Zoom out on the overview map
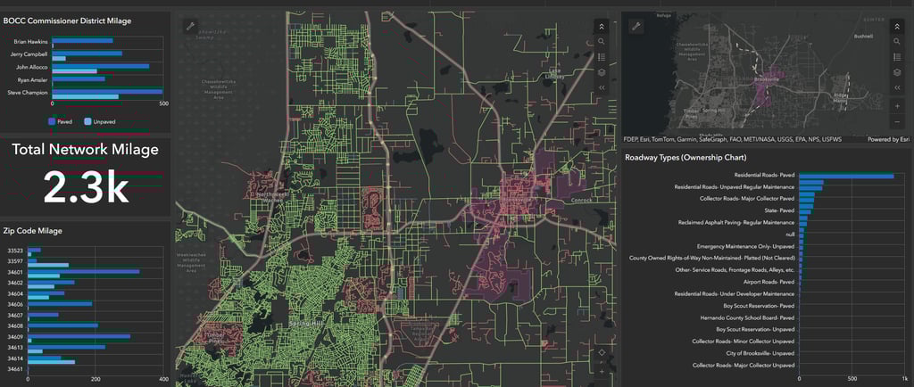 (x=897, y=123)
